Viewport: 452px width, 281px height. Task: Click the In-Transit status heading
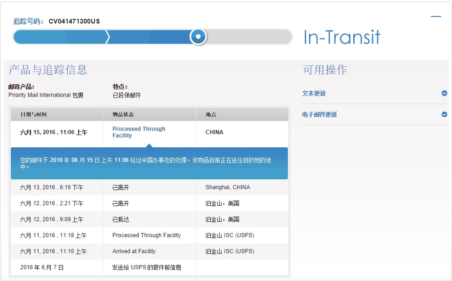[342, 37]
